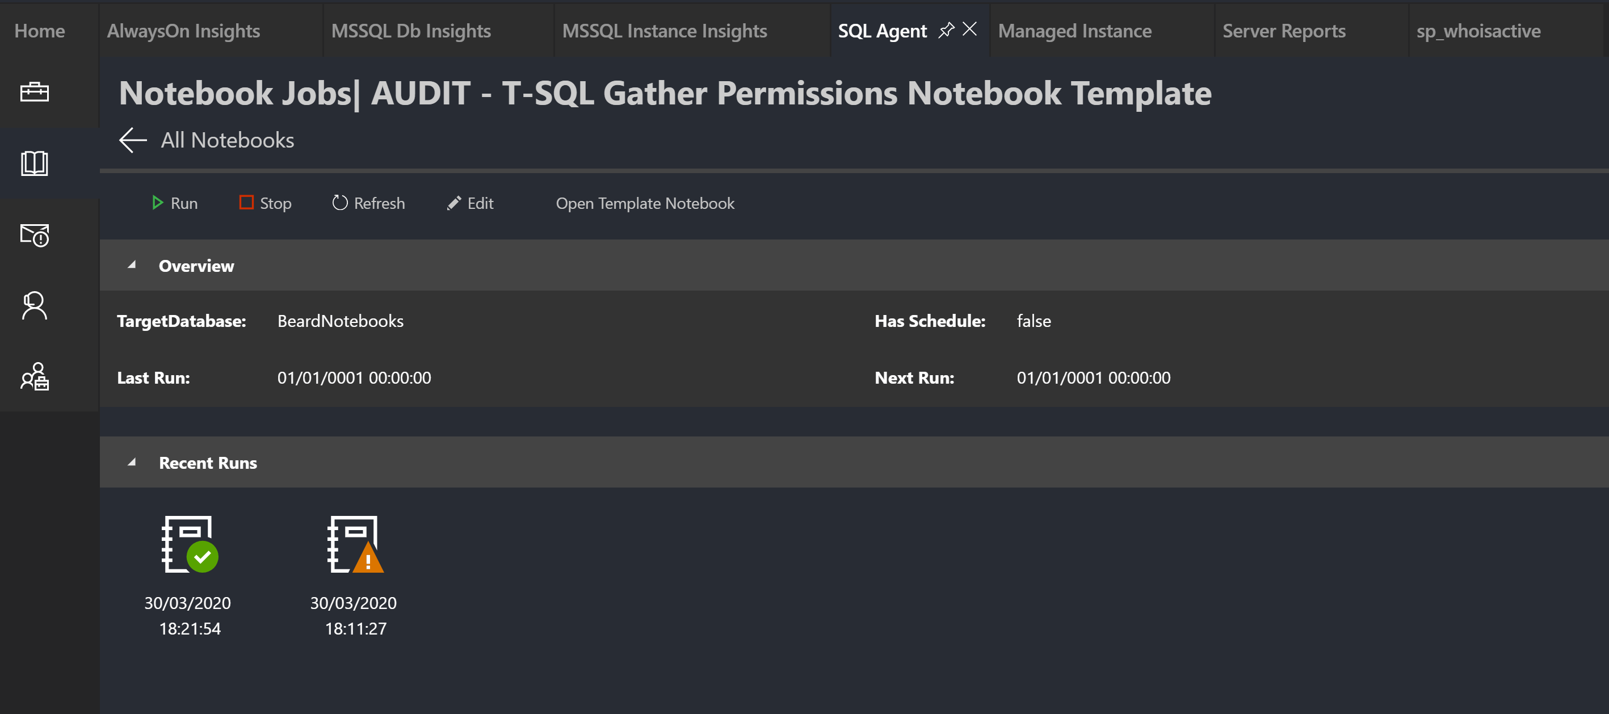Open the Alerts icon in sidebar
1609x714 pixels.
tap(35, 235)
